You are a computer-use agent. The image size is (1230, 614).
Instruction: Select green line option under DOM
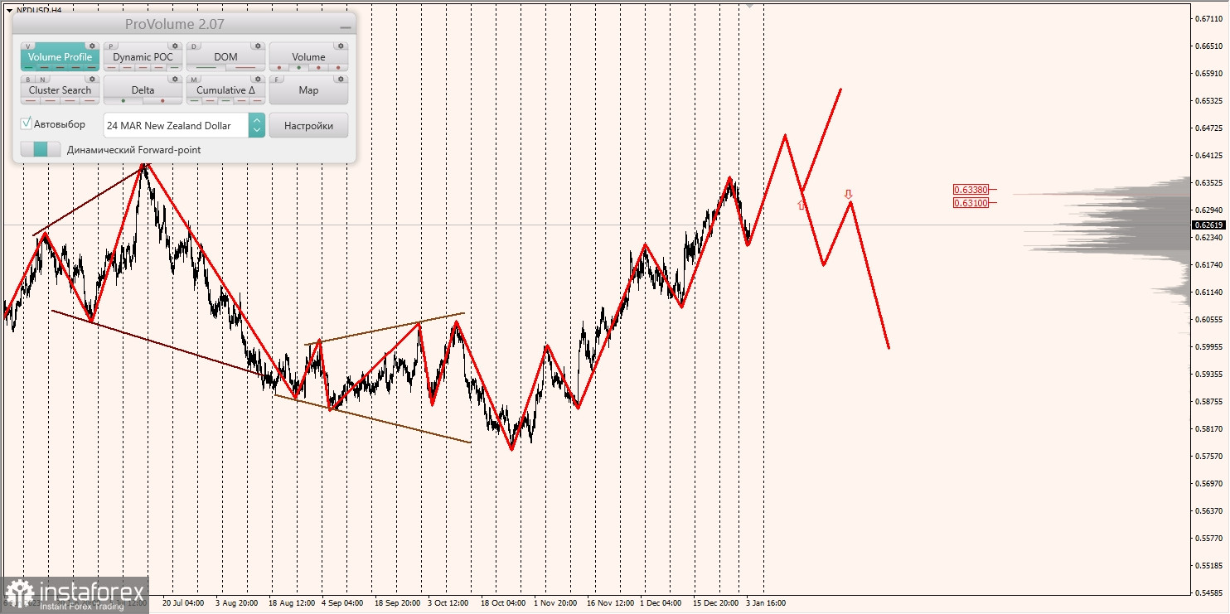coord(206,68)
